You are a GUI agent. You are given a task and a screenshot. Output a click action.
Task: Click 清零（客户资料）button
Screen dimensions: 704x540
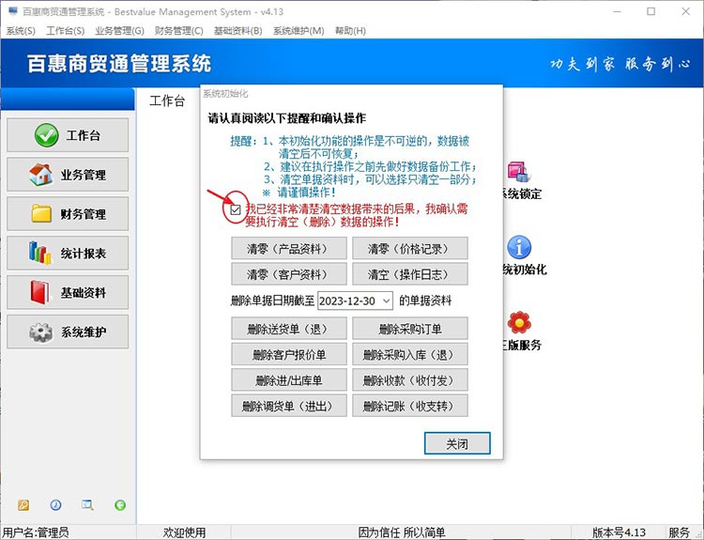click(289, 274)
